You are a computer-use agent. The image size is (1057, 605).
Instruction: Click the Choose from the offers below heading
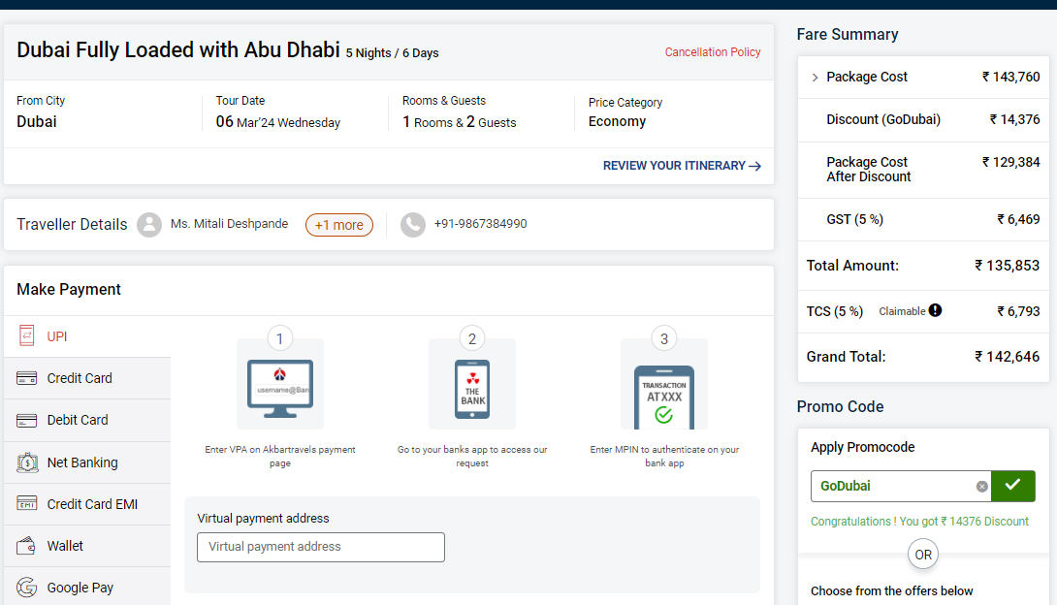pos(892,590)
